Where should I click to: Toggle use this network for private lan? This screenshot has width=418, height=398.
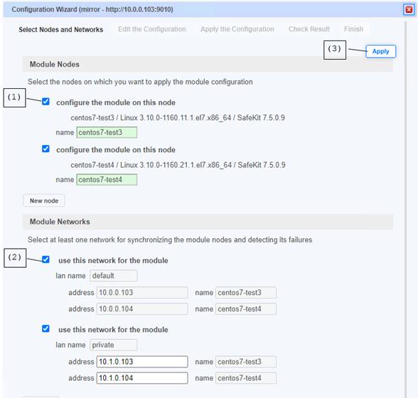[45, 328]
